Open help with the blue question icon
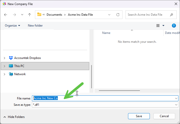Screen dimensions: 180x124 tap(174, 26)
